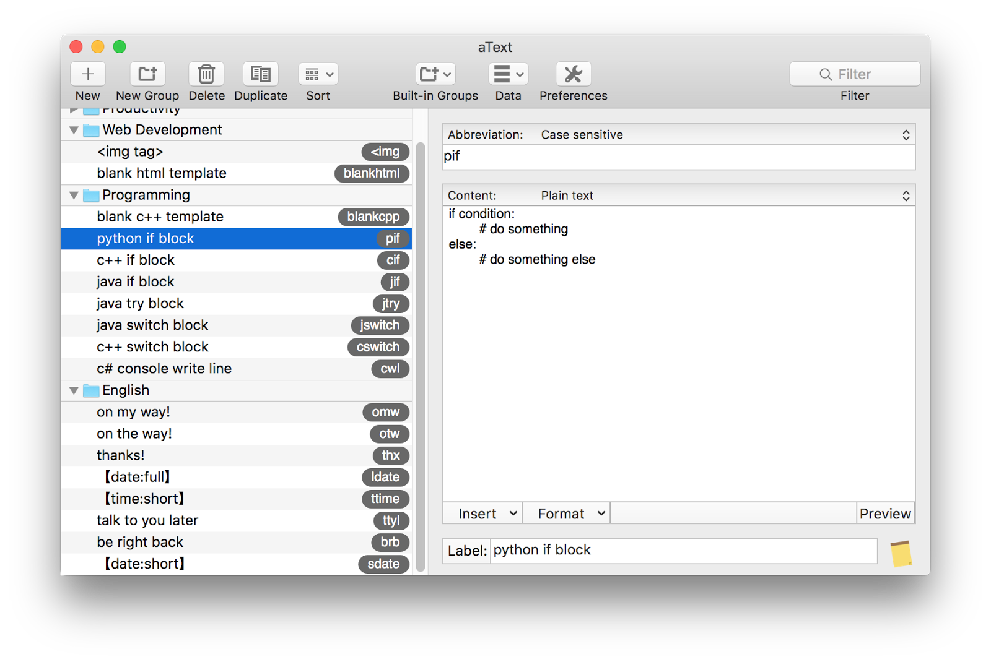Click the jswitch abbreviation badge
The width and height of the screenshot is (991, 662).
[x=380, y=325]
